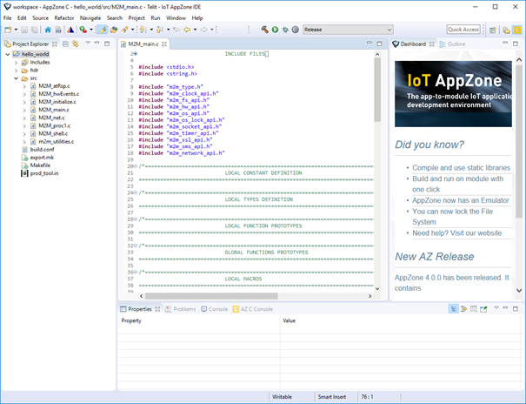This screenshot has height=404, width=526.
Task: Toggle Show Advanced Properties icon
Action: point(463,309)
